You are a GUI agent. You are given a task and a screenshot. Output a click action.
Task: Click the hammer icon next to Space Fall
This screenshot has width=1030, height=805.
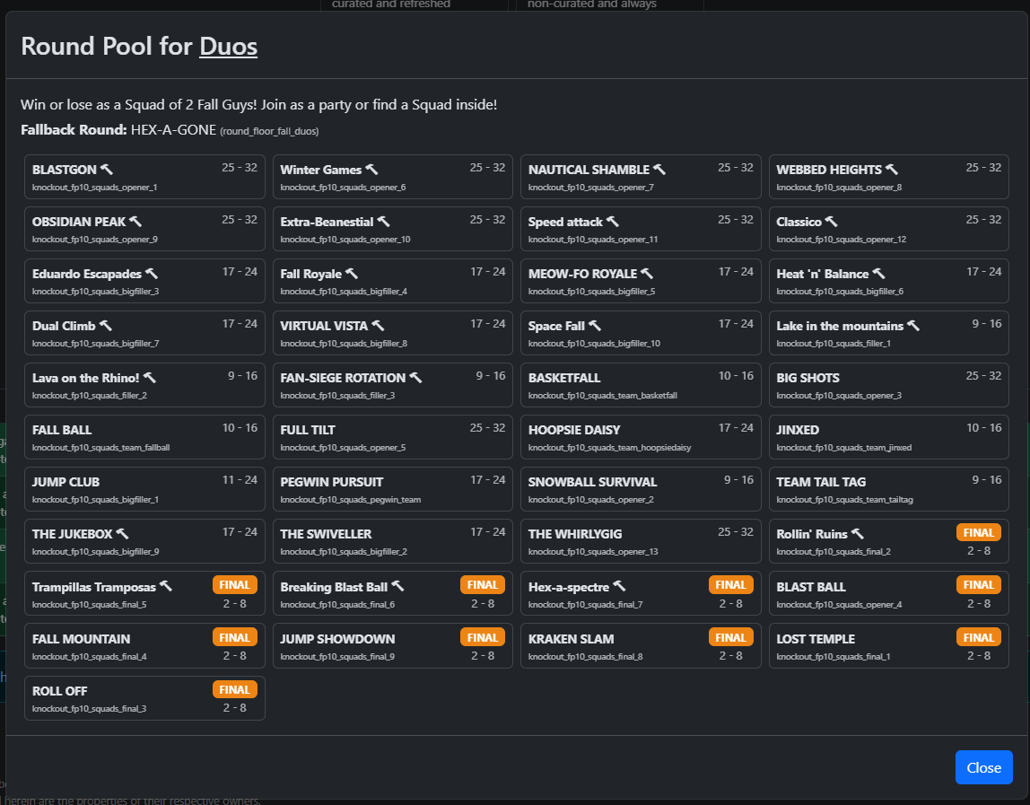(x=595, y=325)
